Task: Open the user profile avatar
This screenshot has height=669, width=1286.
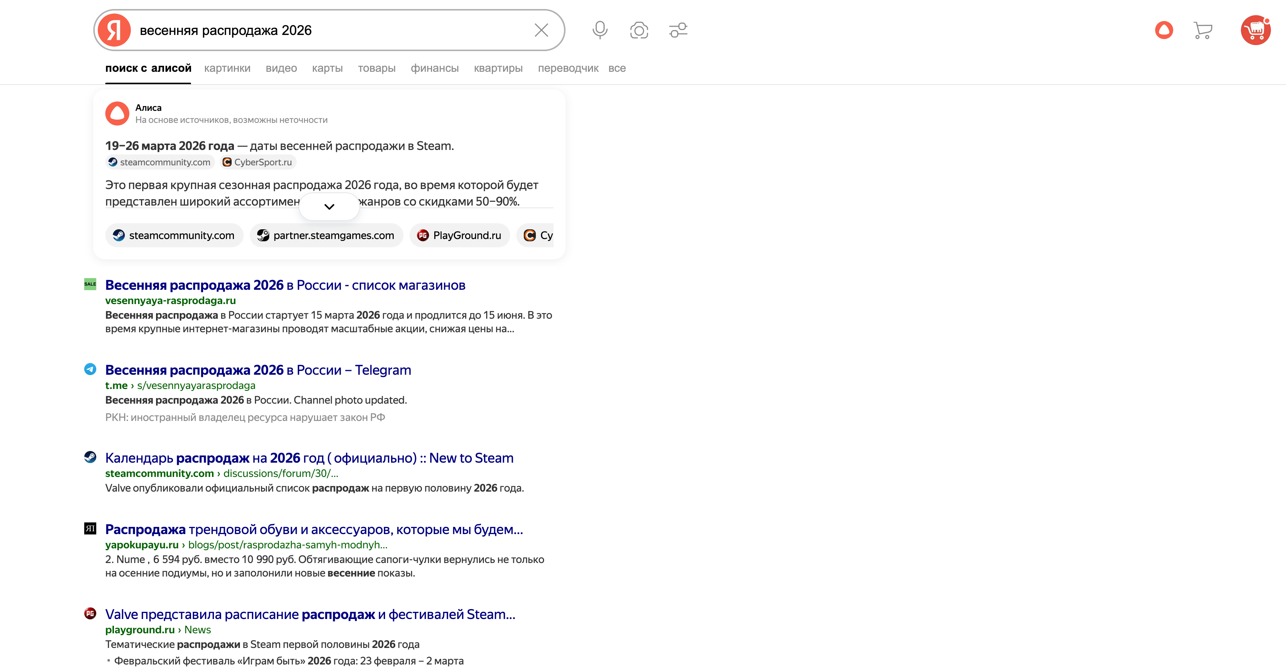Action: click(x=1255, y=30)
